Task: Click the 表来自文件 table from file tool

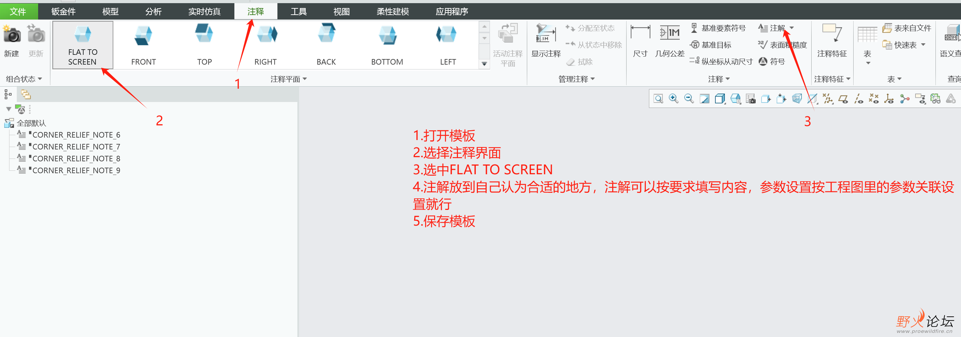Action: [907, 28]
